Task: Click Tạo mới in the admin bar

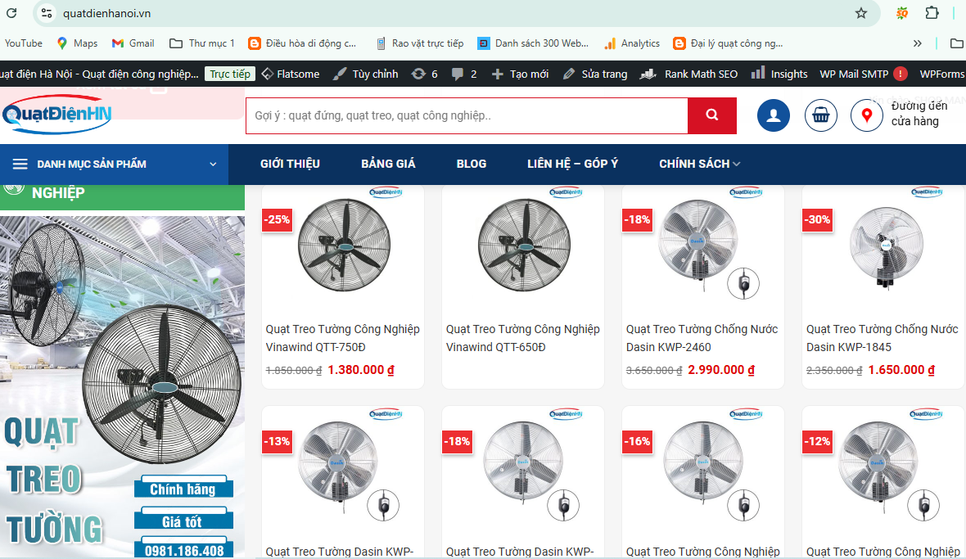Action: (x=520, y=74)
